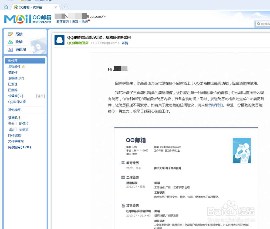
Task: Open 阅读空间(178) reading space
Action: (x=19, y=147)
